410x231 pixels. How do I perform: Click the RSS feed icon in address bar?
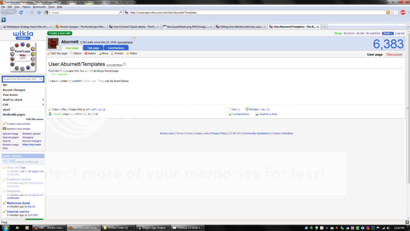coord(388,12)
